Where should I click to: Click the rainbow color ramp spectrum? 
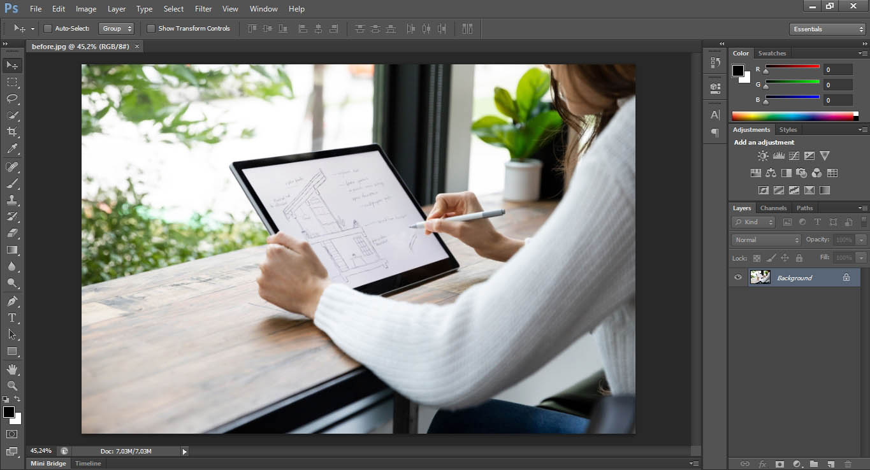pos(794,115)
